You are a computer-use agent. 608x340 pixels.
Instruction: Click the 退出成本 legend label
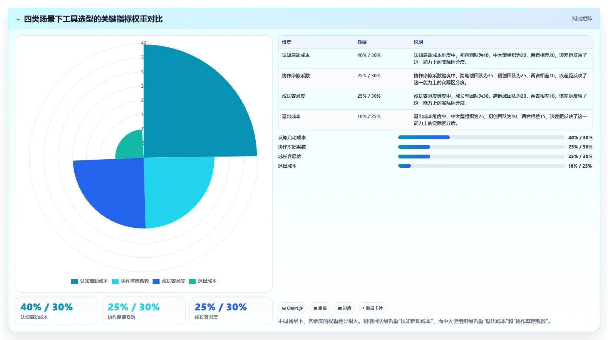point(207,281)
